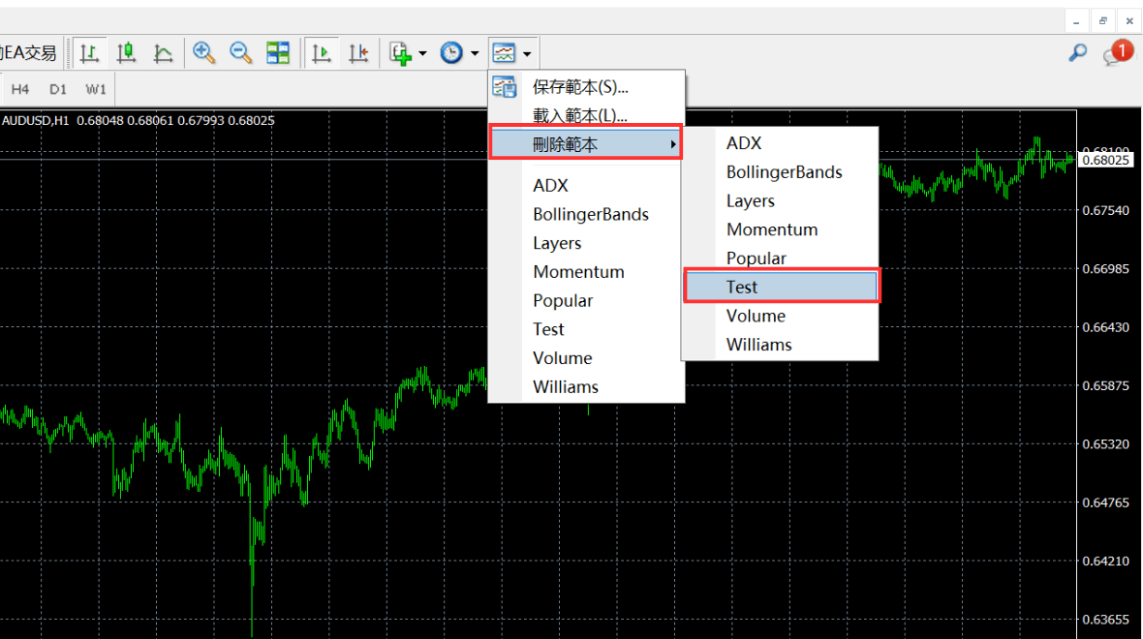
Task: Open the indicators list dropdown arrow
Action: [x=422, y=53]
